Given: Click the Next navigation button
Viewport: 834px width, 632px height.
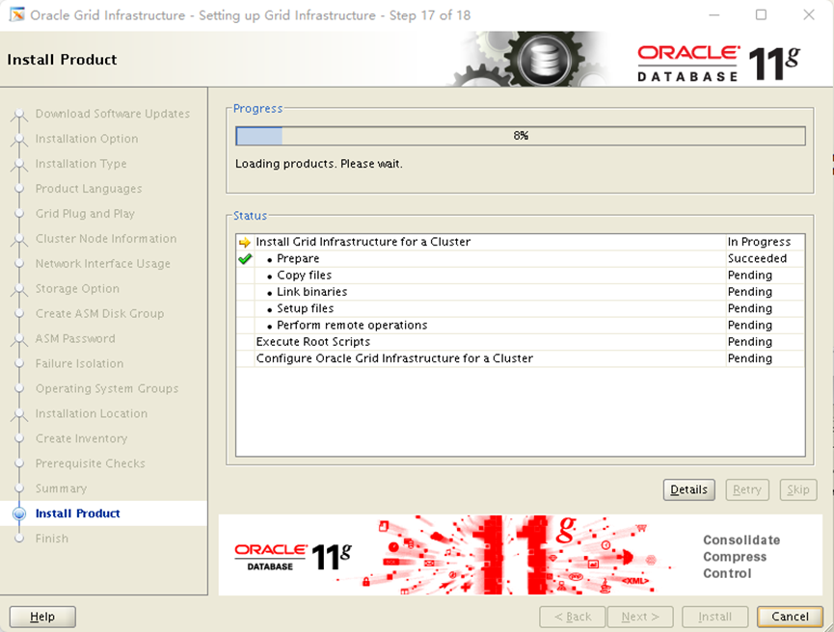Looking at the screenshot, I should [x=640, y=617].
